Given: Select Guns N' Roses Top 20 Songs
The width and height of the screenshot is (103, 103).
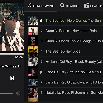Looking at the screenshot, I should click(x=65, y=41).
